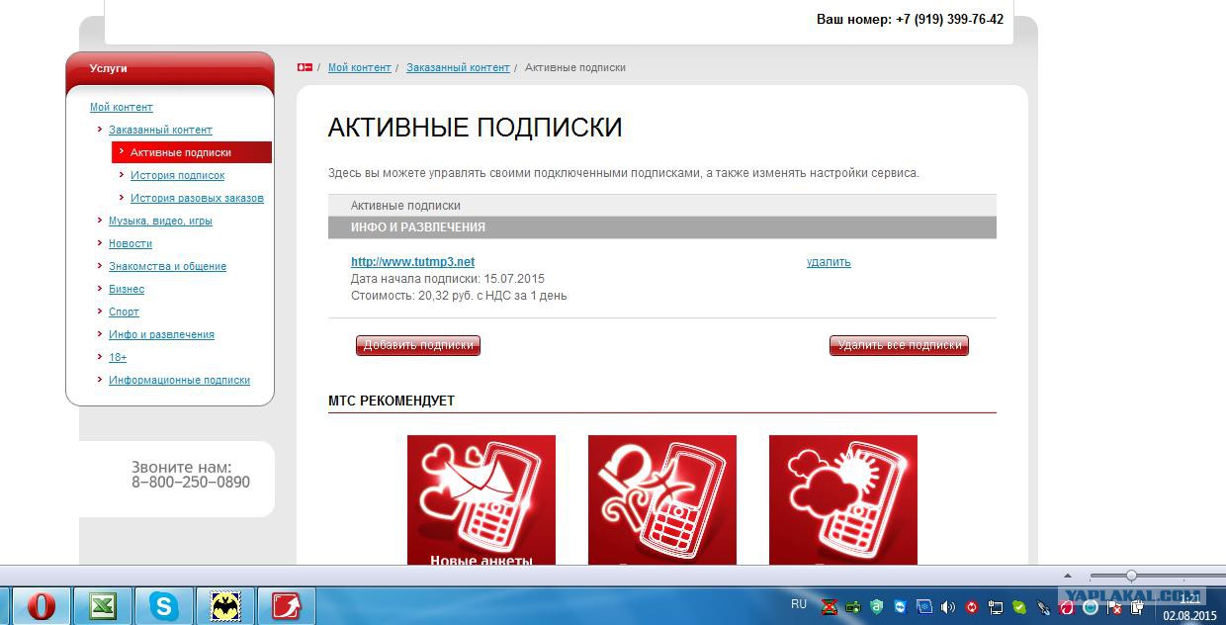Open the TeamViewer tray icon
This screenshot has width=1226, height=625.
(x=900, y=607)
